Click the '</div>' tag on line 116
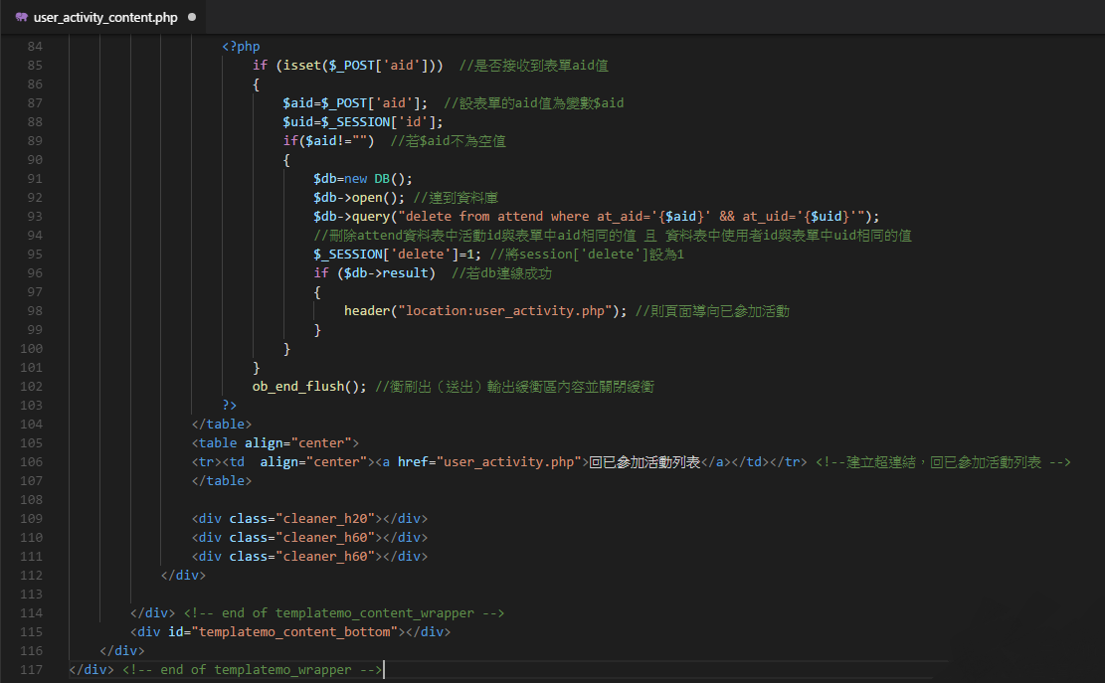The width and height of the screenshot is (1105, 683). pos(122,651)
